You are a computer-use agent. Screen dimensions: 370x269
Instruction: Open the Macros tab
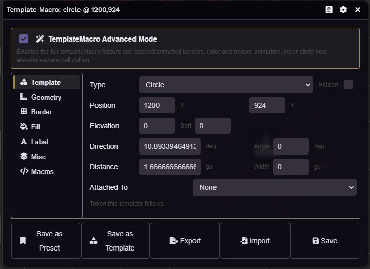47,171
